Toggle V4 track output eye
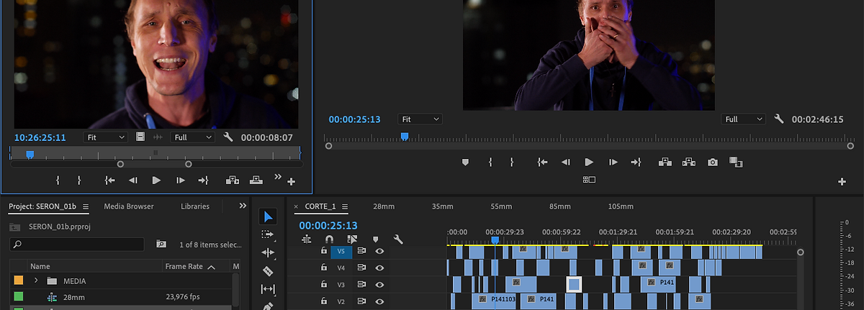The height and width of the screenshot is (310, 864). 379,268
